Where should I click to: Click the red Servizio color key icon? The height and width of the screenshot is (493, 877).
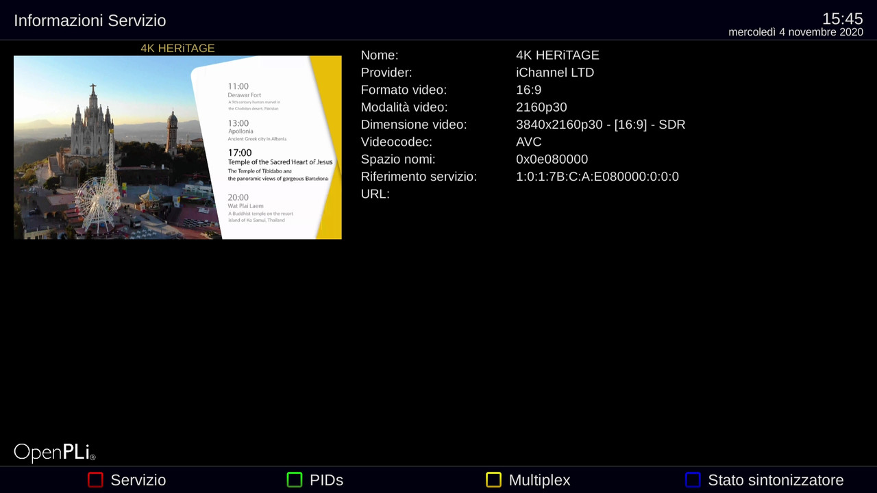(x=95, y=480)
